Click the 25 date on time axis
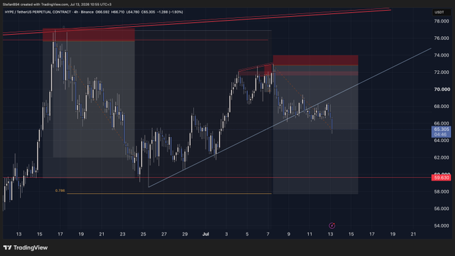Screen dimensions: 455x256 tap(143, 234)
